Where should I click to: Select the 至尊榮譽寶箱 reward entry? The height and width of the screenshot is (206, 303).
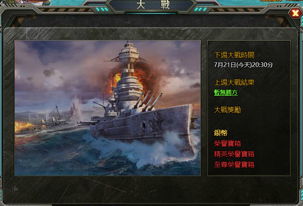[234, 165]
